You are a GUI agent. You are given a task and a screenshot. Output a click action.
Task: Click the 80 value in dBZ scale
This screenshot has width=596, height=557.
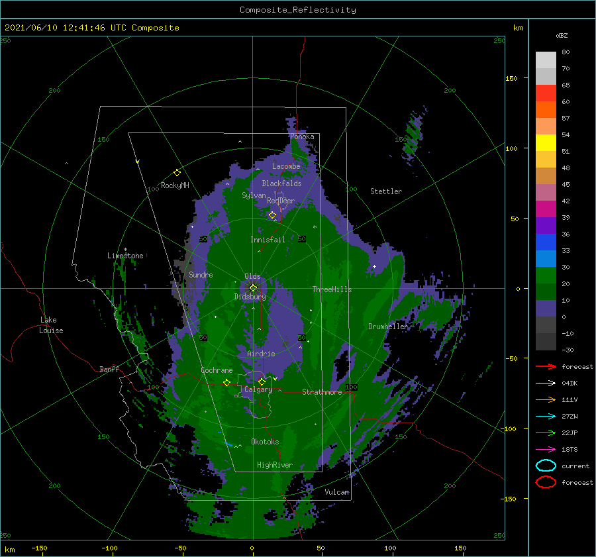(x=566, y=52)
